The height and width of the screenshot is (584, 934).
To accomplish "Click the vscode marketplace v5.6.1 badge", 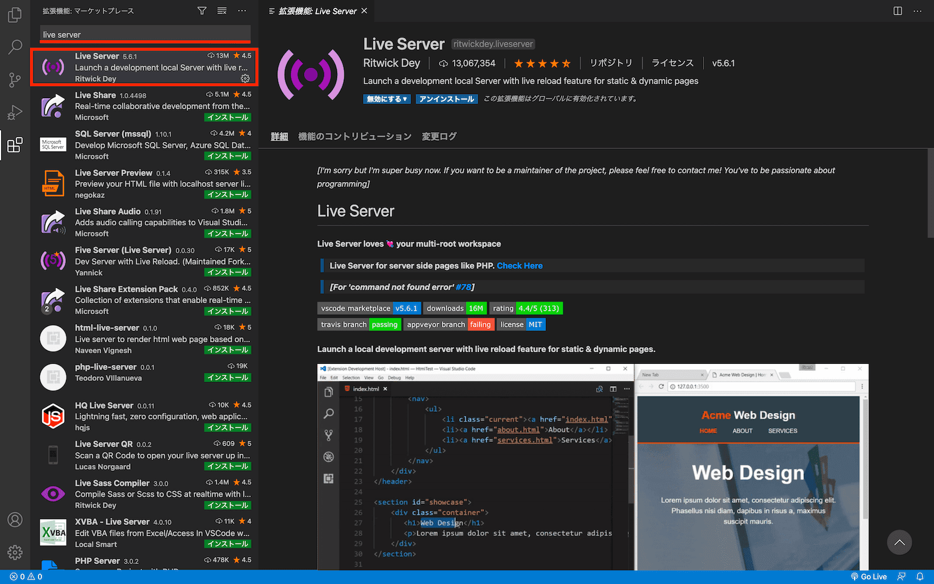I will coord(369,308).
